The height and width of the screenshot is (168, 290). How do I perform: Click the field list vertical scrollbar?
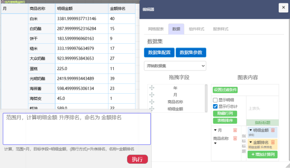point(206,98)
